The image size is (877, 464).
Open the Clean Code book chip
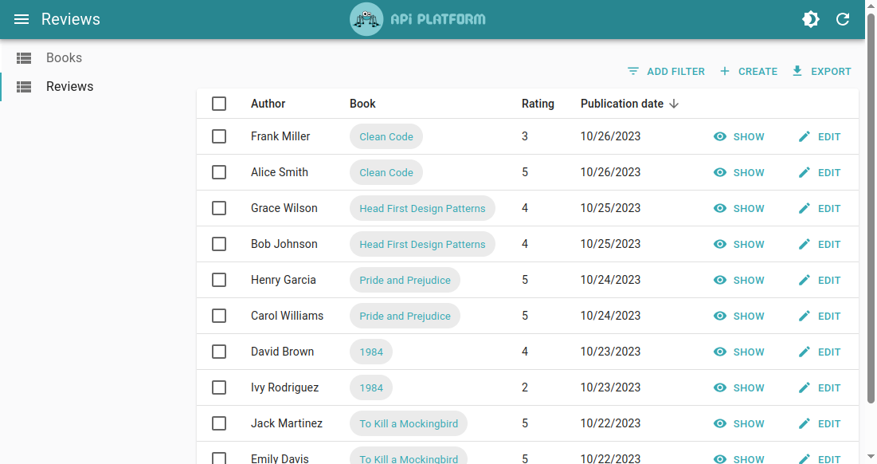[386, 136]
